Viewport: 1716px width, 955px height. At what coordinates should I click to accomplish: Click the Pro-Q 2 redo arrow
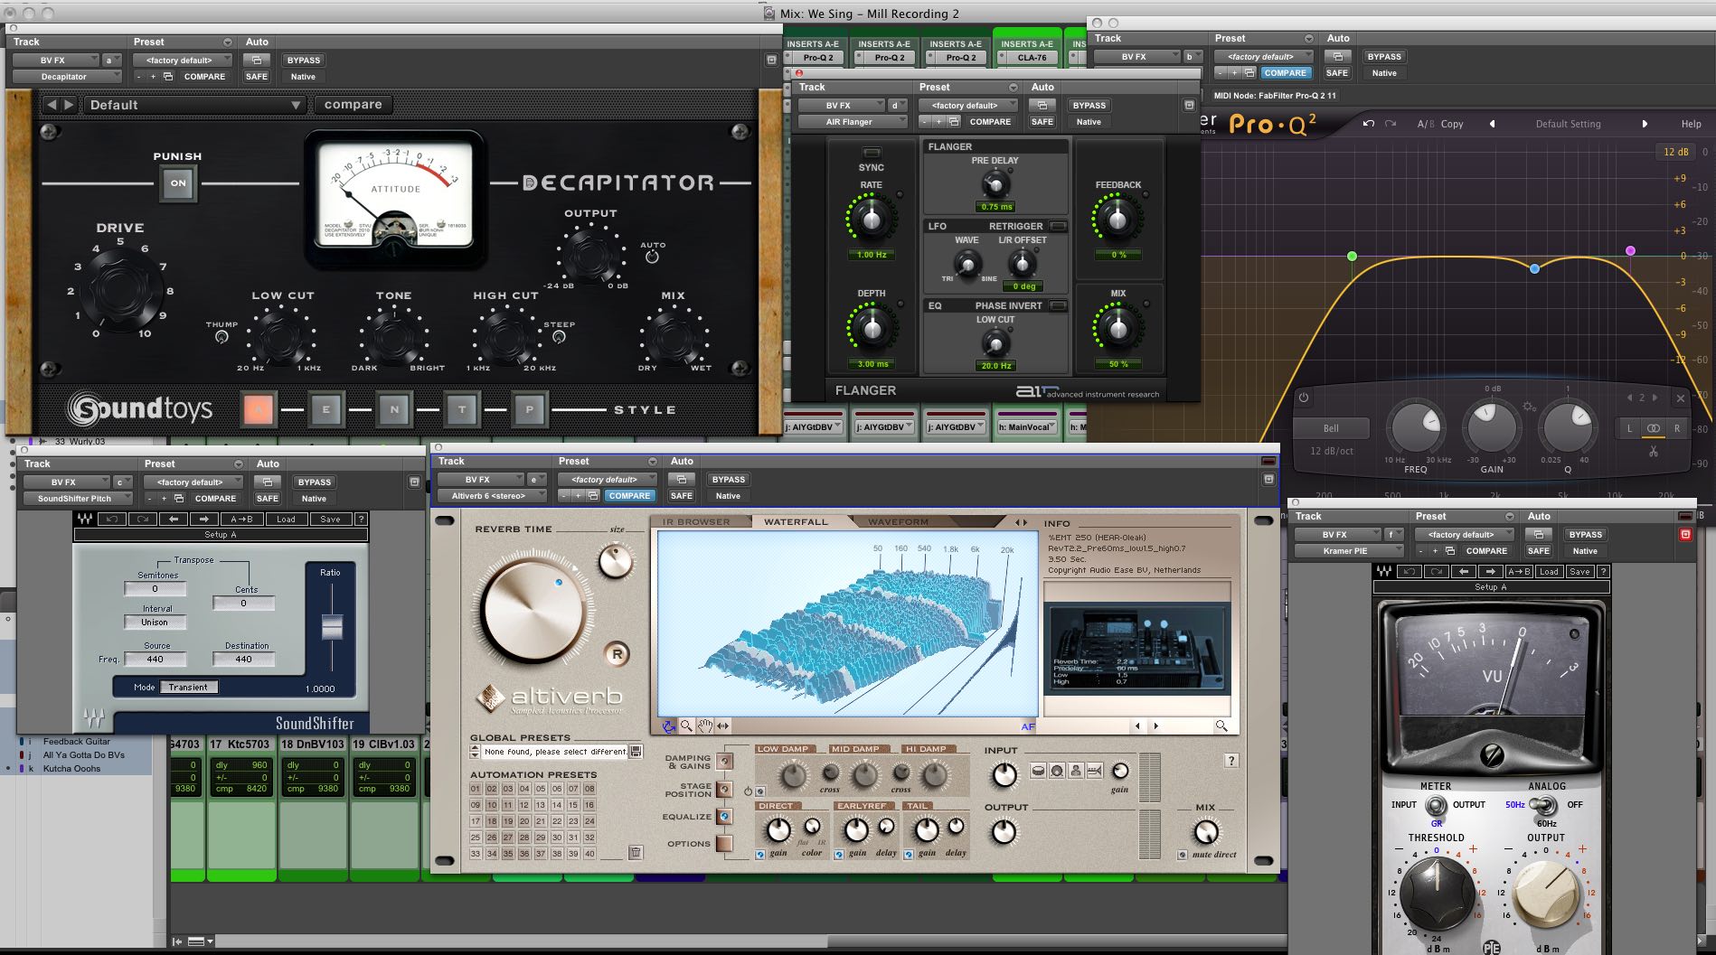1391,124
